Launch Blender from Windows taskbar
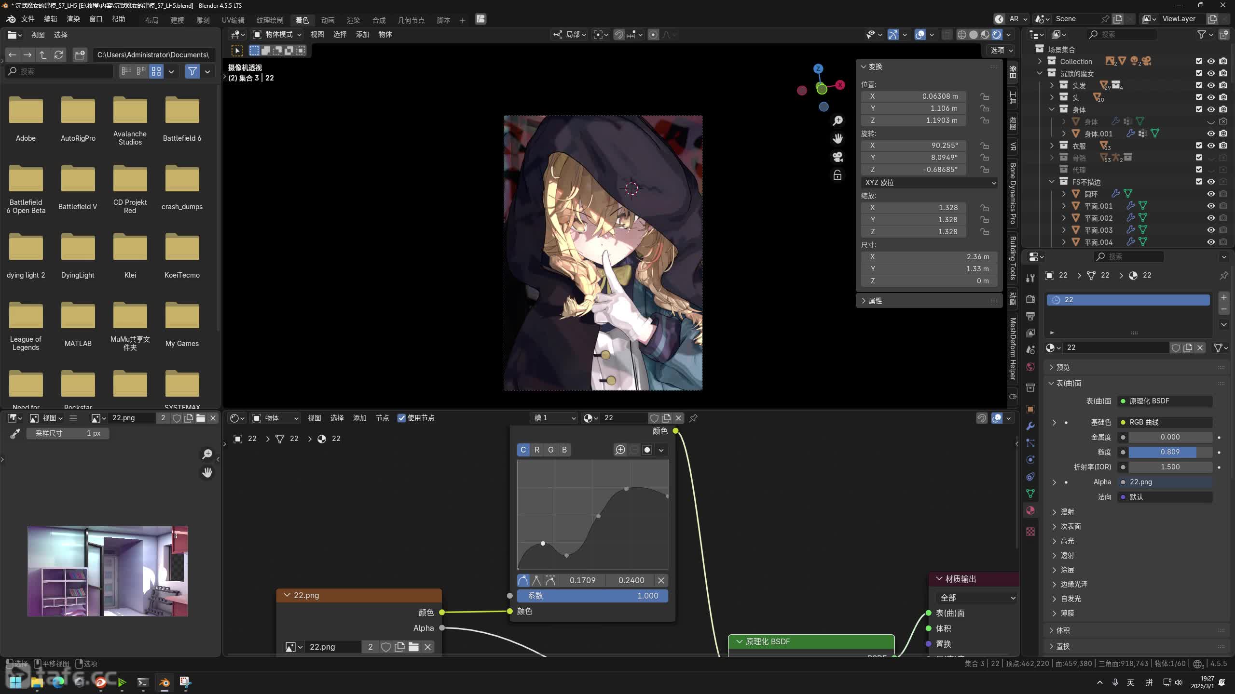The width and height of the screenshot is (1235, 694). click(x=164, y=682)
